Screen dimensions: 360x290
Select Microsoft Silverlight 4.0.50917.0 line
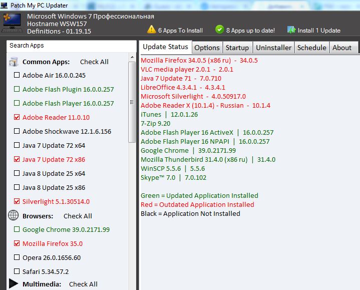pyautogui.click(x=193, y=97)
